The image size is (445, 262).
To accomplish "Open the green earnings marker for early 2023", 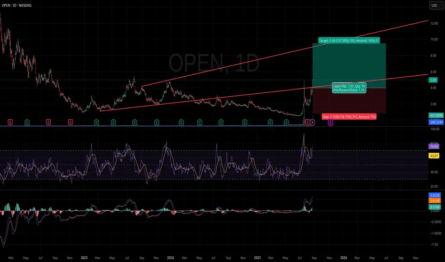I will tap(96, 122).
